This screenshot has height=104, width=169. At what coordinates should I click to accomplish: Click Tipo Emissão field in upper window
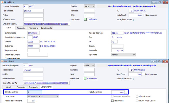pyautogui.click(x=34, y=11)
